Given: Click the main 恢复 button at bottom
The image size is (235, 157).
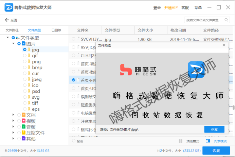Looking at the screenshot, I should pyautogui.click(x=216, y=151).
